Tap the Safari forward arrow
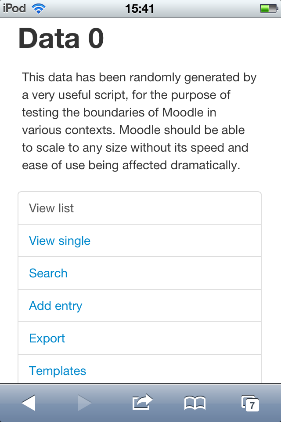 click(85, 403)
